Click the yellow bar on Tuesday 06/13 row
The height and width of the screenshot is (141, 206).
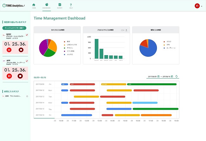pos(87,97)
